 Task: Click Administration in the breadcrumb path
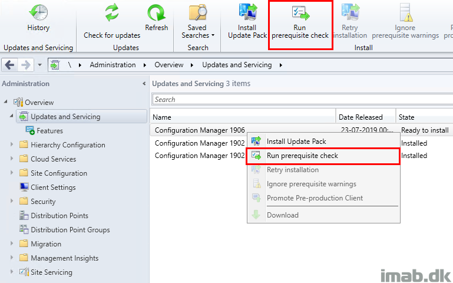coord(113,65)
